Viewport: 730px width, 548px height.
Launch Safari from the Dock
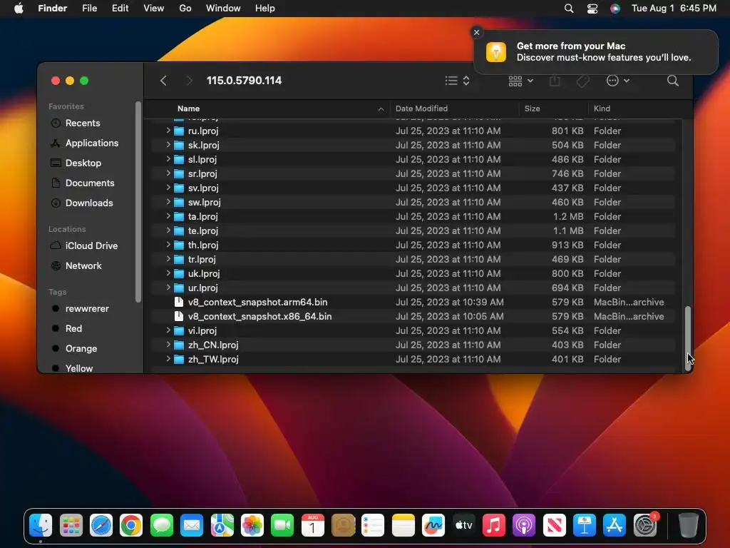click(x=101, y=526)
